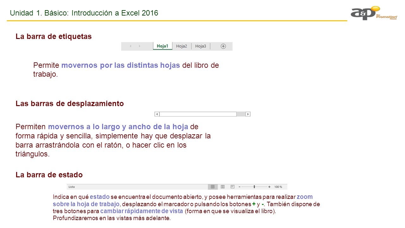
Task: Switch to Page Layout view
Action: [x=223, y=187]
